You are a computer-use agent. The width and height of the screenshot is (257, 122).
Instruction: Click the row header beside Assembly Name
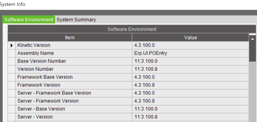pos(11,53)
